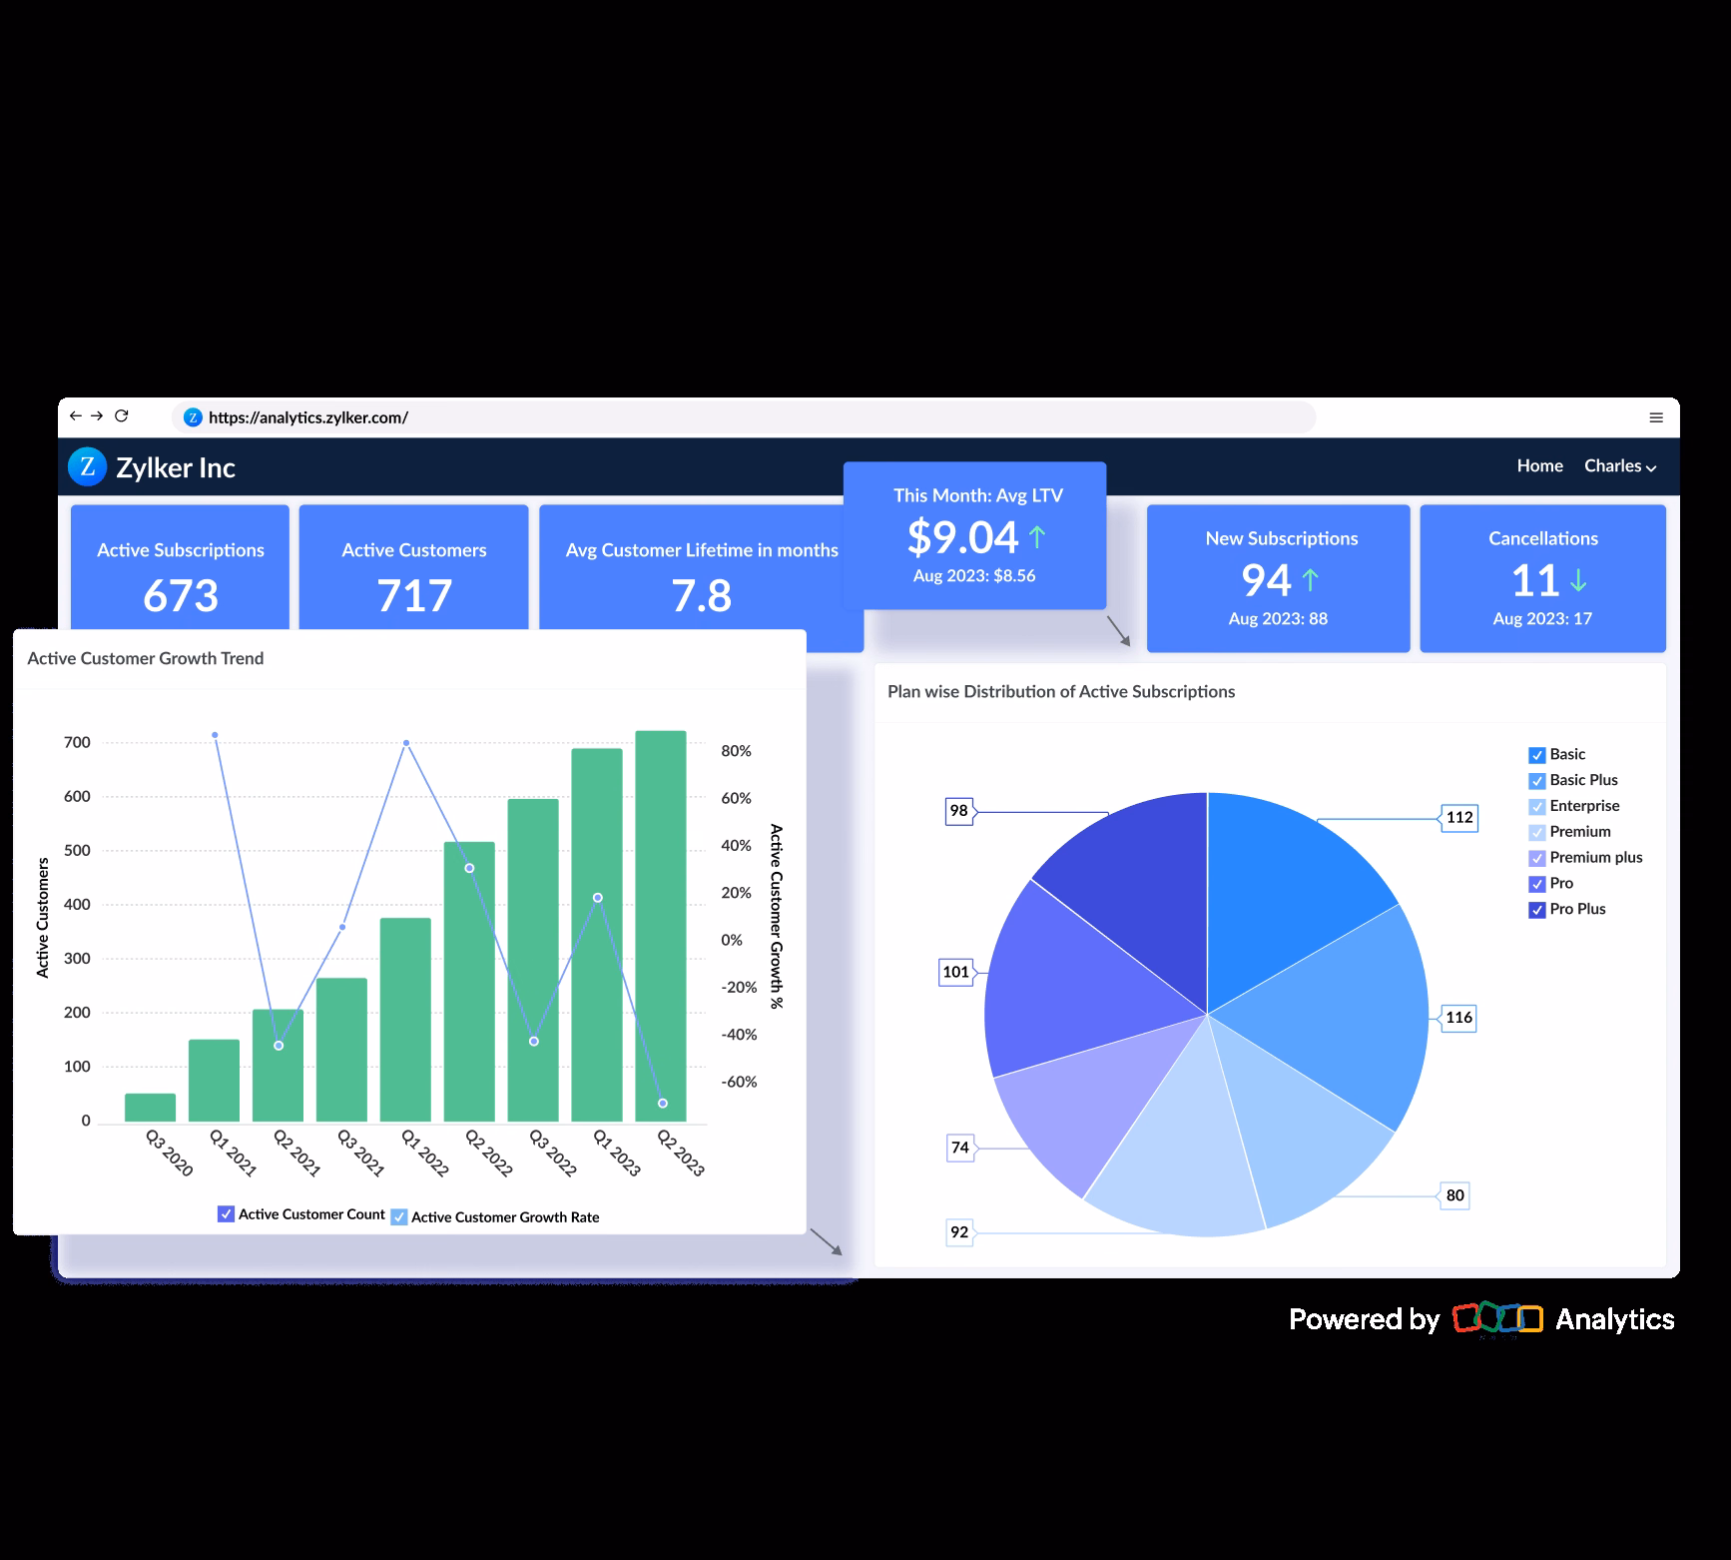Toggle Active Customer Growth Rate checkbox
Viewport: 1731px width, 1560px height.
399,1217
